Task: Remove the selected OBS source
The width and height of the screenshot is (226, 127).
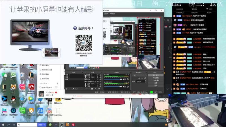Action: pyautogui.click(x=89, y=89)
